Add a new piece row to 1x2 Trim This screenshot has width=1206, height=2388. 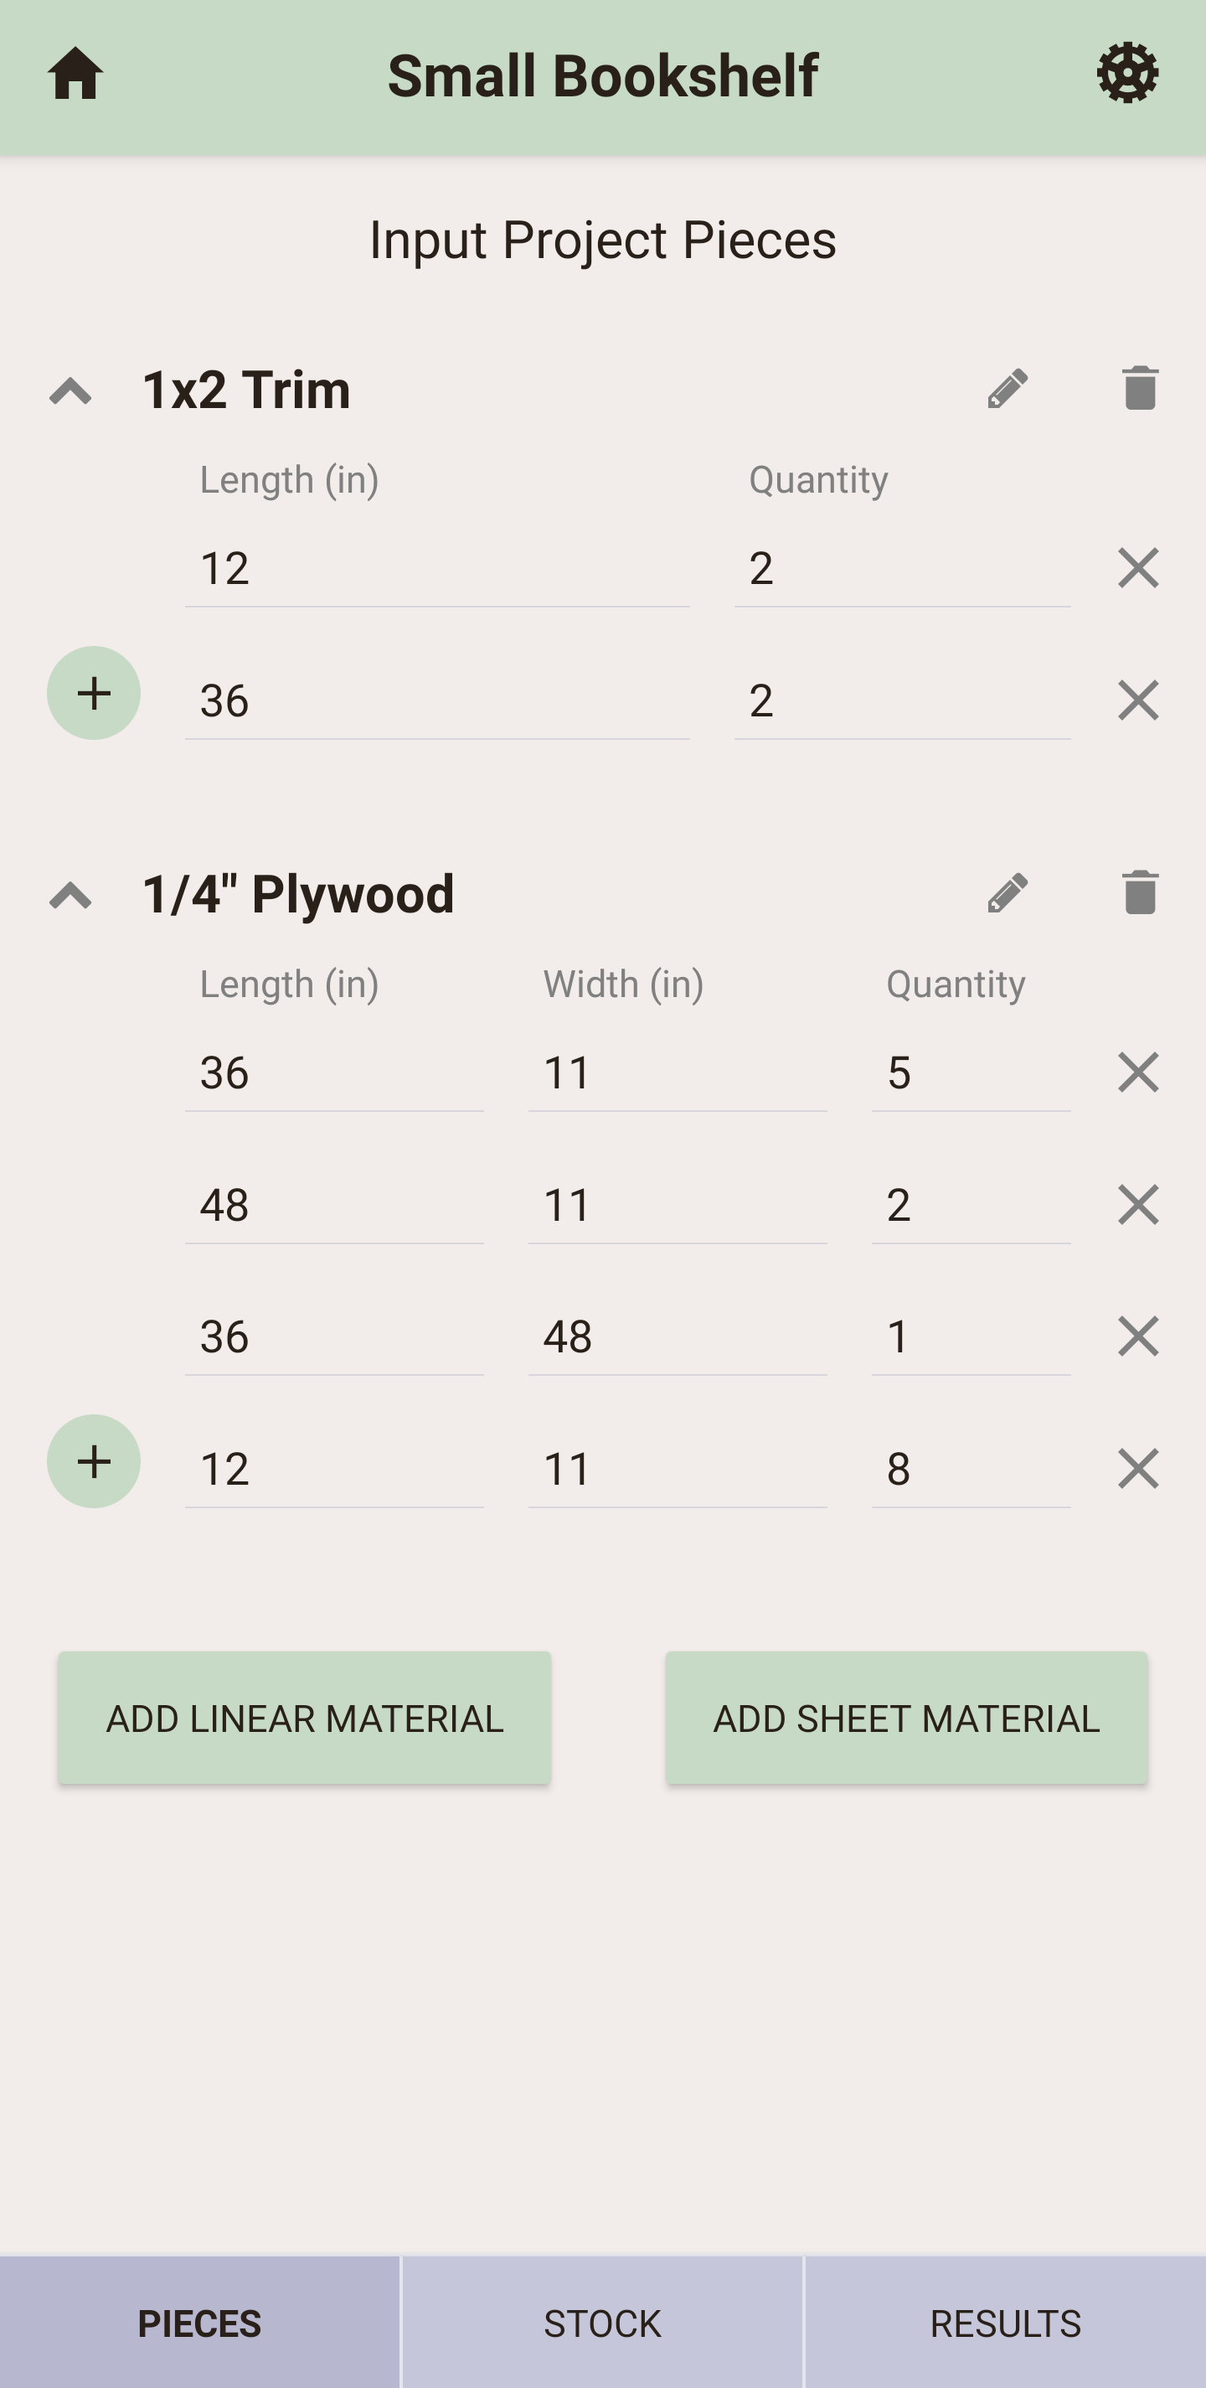(x=94, y=692)
